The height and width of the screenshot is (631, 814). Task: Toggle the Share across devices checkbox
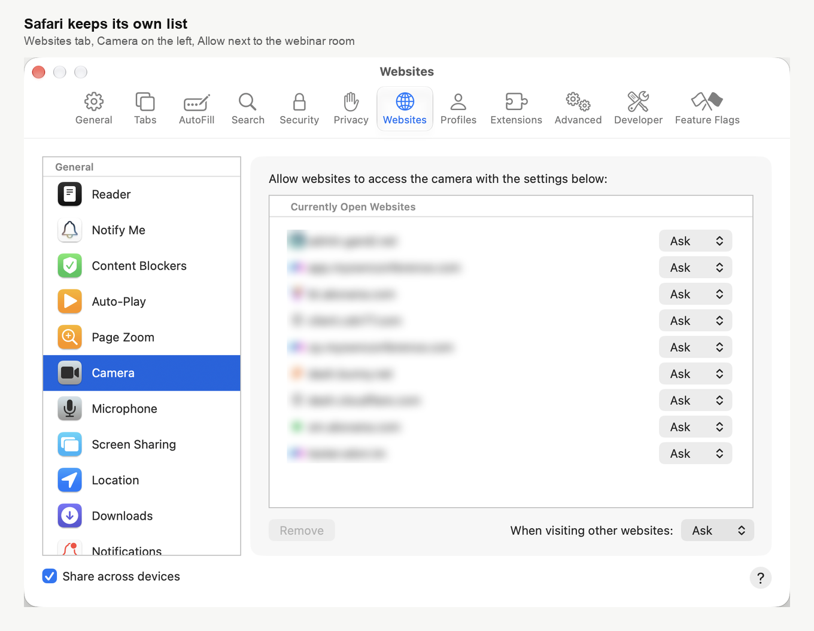pos(50,576)
